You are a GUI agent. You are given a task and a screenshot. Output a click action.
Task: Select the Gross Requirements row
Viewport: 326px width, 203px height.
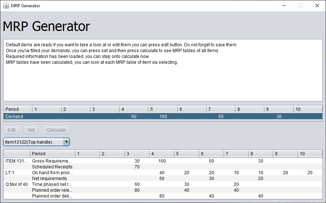click(x=163, y=161)
